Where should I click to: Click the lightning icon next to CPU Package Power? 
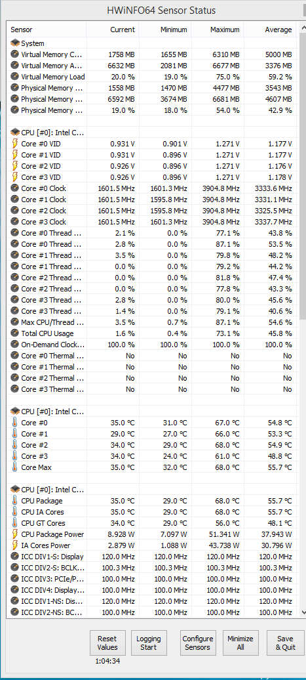14,534
